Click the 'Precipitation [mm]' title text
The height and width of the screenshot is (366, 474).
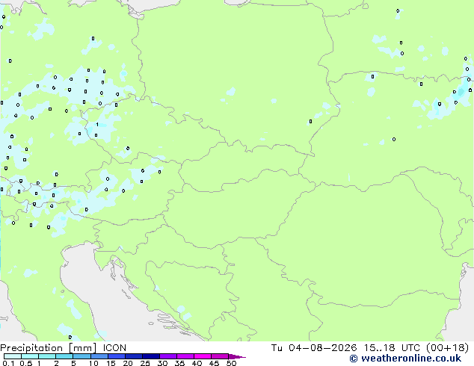pyautogui.click(x=49, y=348)
